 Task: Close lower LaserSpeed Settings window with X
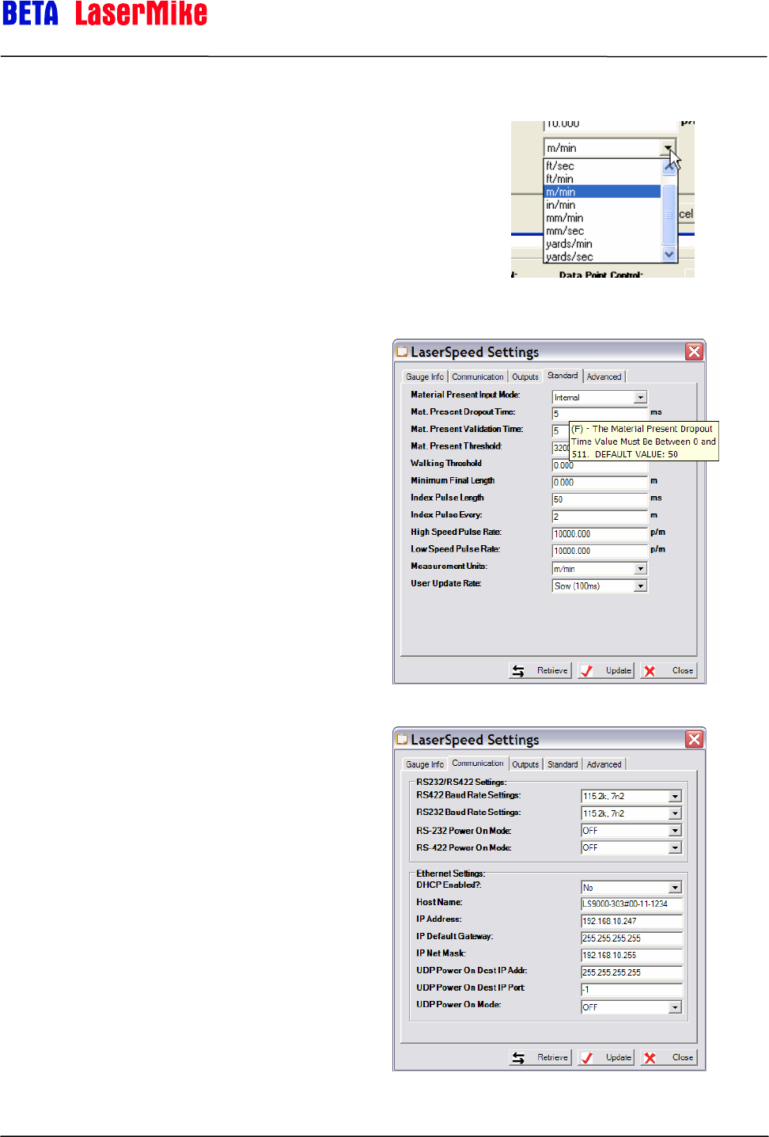pos(694,739)
